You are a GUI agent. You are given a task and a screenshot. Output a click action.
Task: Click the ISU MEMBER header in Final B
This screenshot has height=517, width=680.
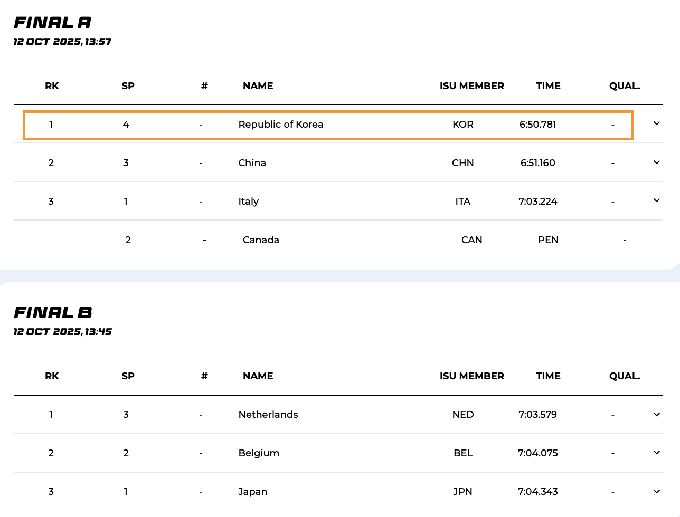click(471, 376)
